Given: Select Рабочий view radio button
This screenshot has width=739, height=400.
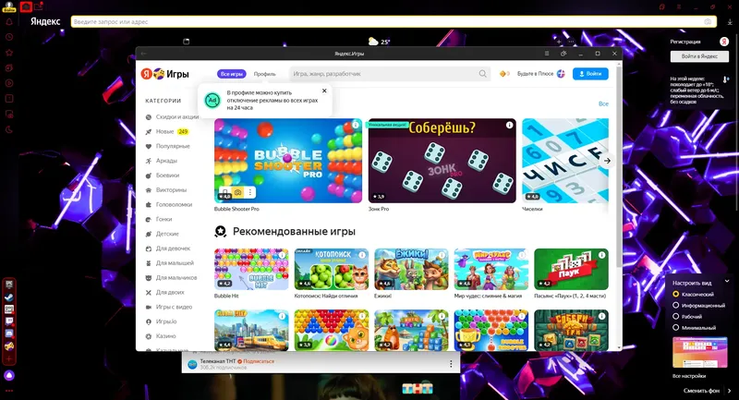Looking at the screenshot, I should [676, 317].
